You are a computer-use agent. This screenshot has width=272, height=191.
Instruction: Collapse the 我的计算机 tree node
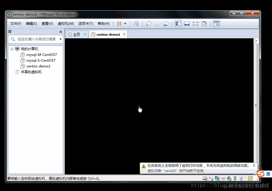tap(12, 49)
